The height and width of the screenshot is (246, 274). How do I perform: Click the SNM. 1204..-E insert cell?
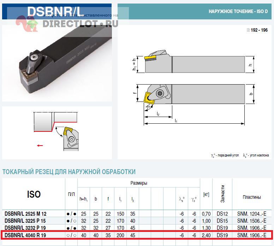251,214
